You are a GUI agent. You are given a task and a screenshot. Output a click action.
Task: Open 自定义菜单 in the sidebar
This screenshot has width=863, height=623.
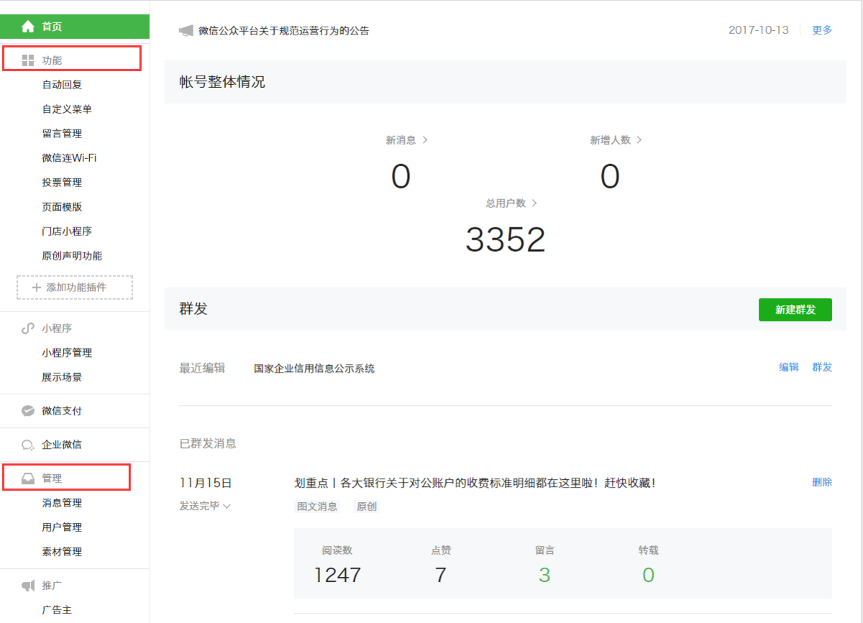[67, 109]
